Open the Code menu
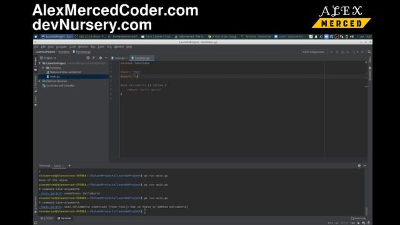 [72, 47]
